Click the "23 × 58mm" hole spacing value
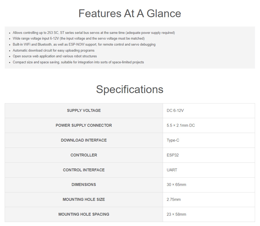This screenshot has width=260, height=226. tap(176, 214)
